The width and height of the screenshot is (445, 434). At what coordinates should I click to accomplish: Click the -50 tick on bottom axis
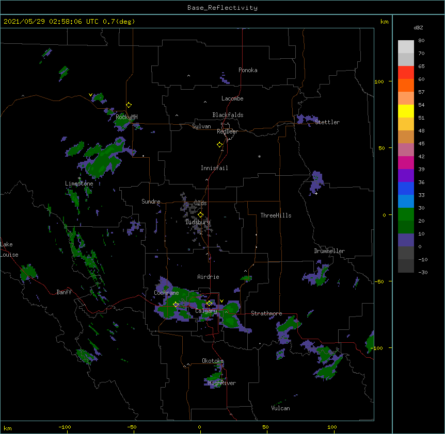coord(132,427)
